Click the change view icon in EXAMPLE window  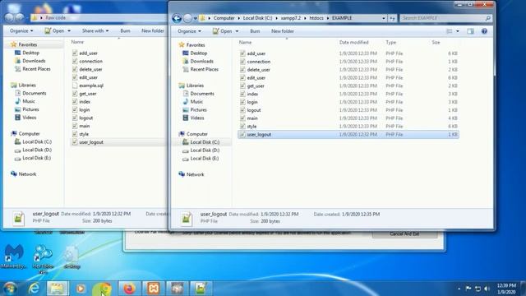tap(450, 31)
